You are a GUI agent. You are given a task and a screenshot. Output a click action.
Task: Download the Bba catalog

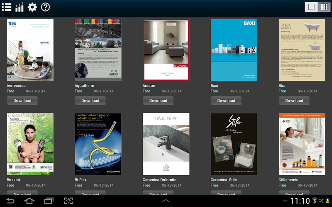coord(294,101)
